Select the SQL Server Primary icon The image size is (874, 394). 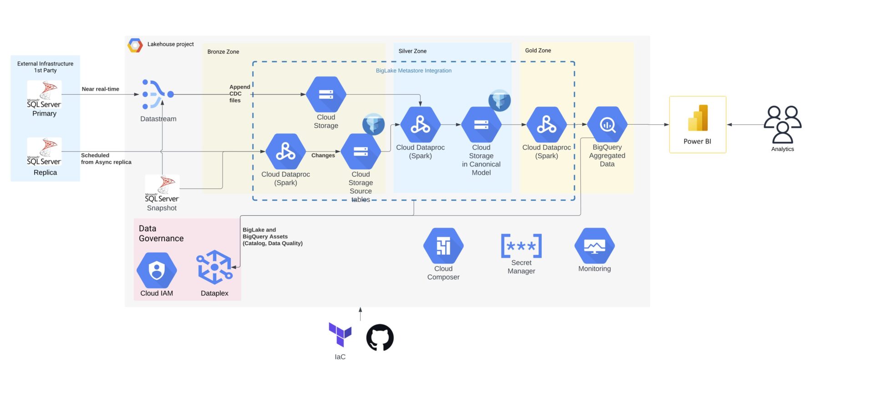click(44, 94)
